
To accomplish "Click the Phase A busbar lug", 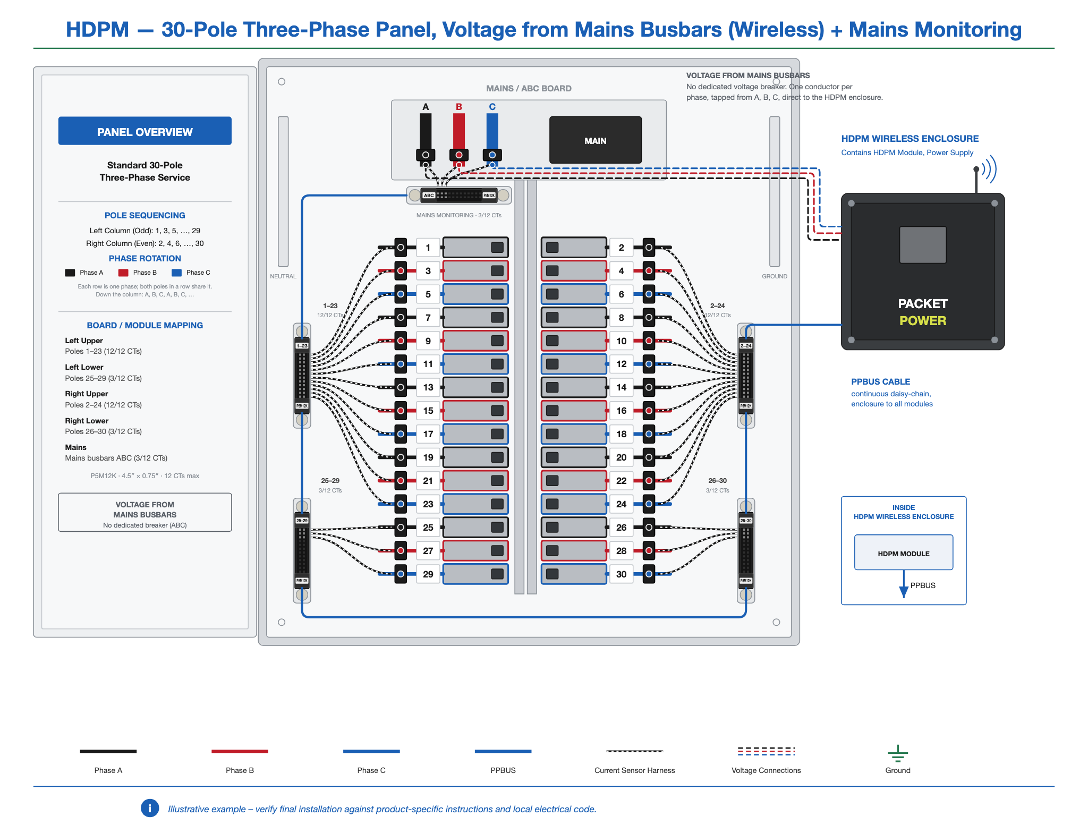I will pyautogui.click(x=426, y=155).
